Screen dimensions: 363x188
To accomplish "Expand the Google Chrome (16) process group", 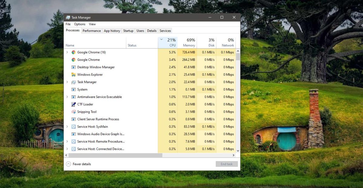I will (x=67, y=52).
